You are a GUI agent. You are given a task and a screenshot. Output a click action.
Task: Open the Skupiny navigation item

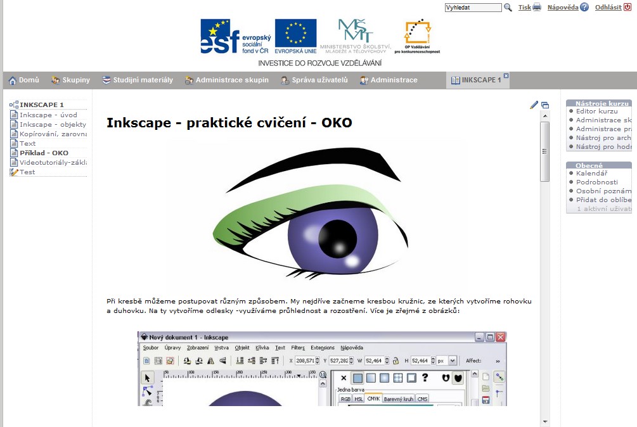click(71, 80)
